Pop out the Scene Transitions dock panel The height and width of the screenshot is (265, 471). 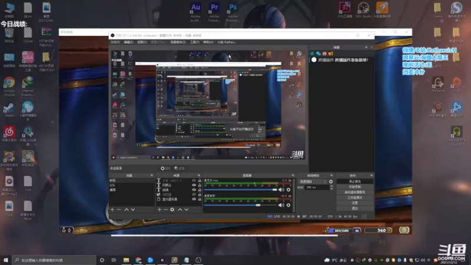tap(331, 175)
